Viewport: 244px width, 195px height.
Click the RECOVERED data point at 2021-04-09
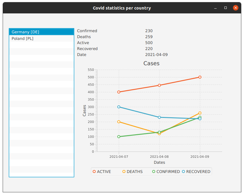pos(199,118)
